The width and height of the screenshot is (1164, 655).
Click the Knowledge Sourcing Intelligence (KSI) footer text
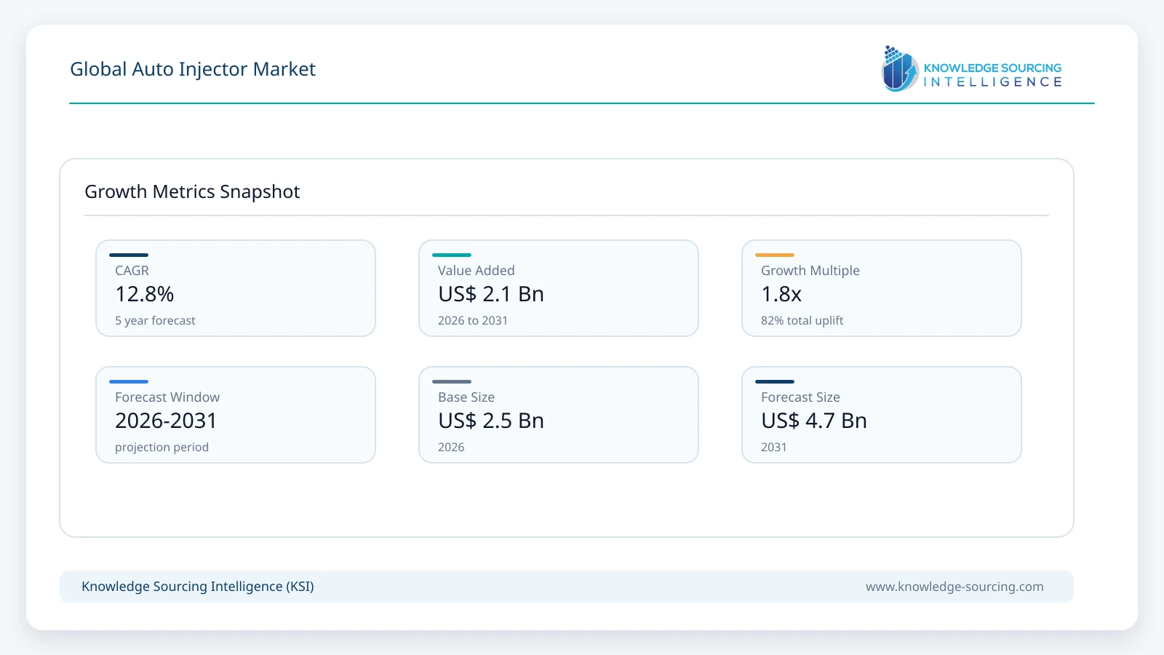(x=198, y=587)
